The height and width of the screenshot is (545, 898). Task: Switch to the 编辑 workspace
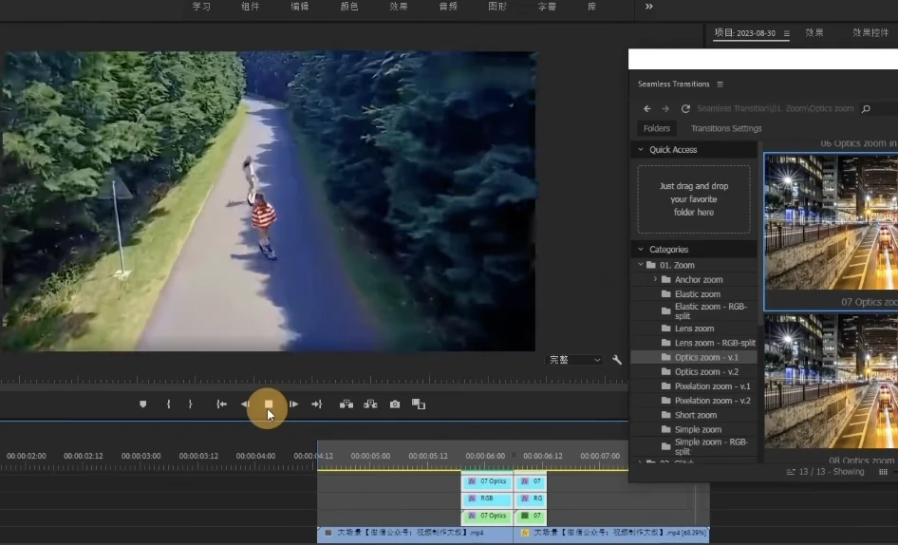click(x=300, y=7)
